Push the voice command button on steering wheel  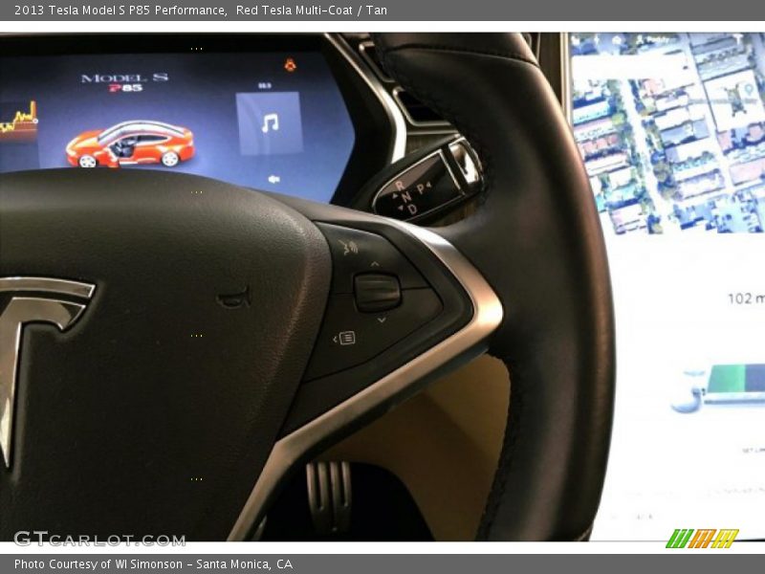348,247
